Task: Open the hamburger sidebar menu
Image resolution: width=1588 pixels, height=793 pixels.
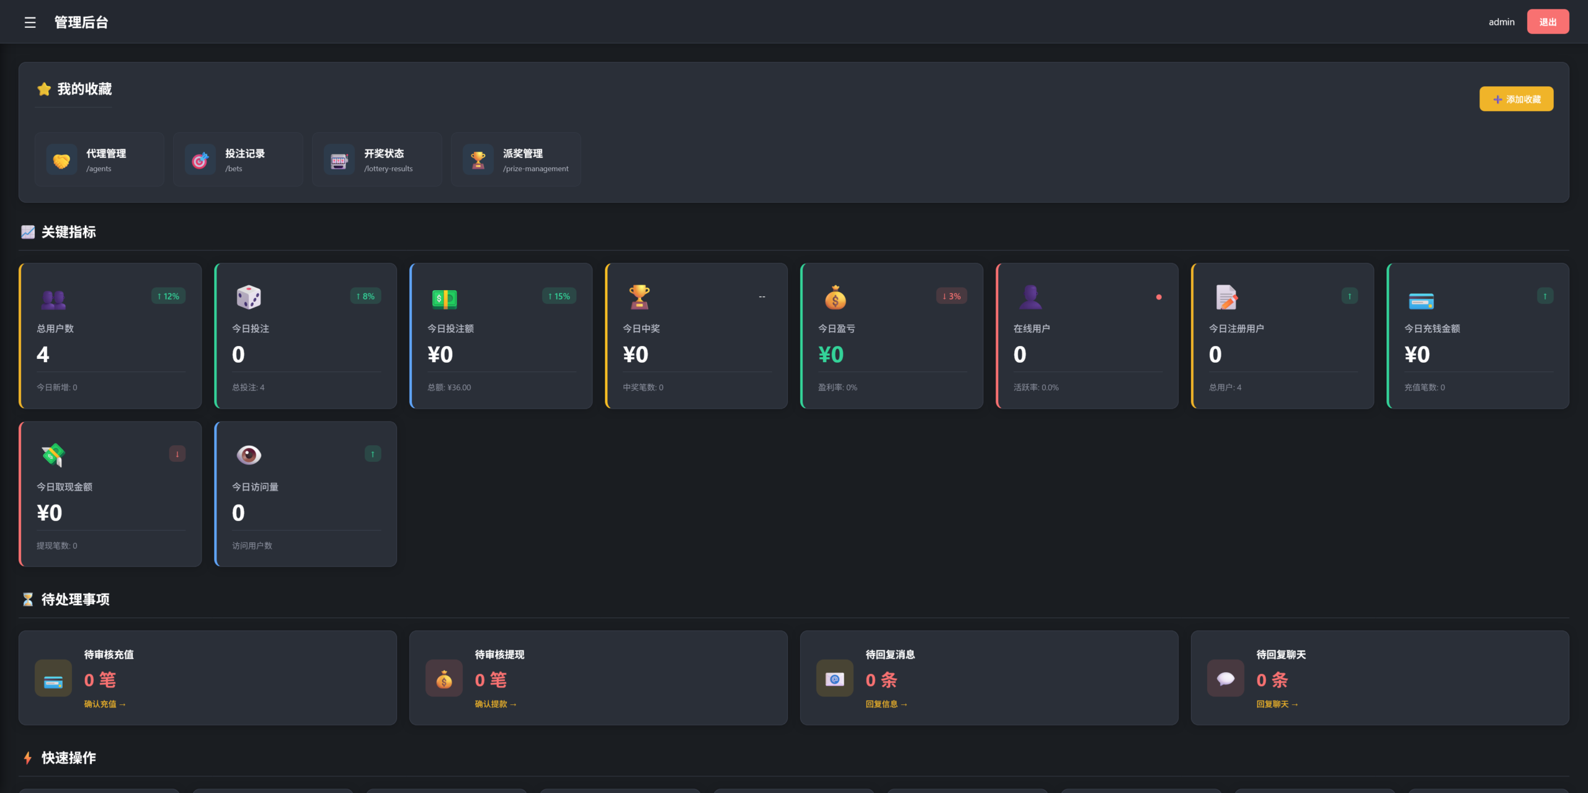Action: coord(30,22)
